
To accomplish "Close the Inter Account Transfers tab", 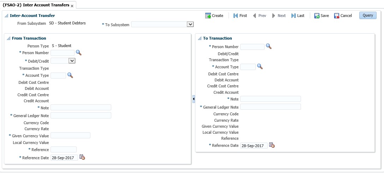I will coord(72,6).
